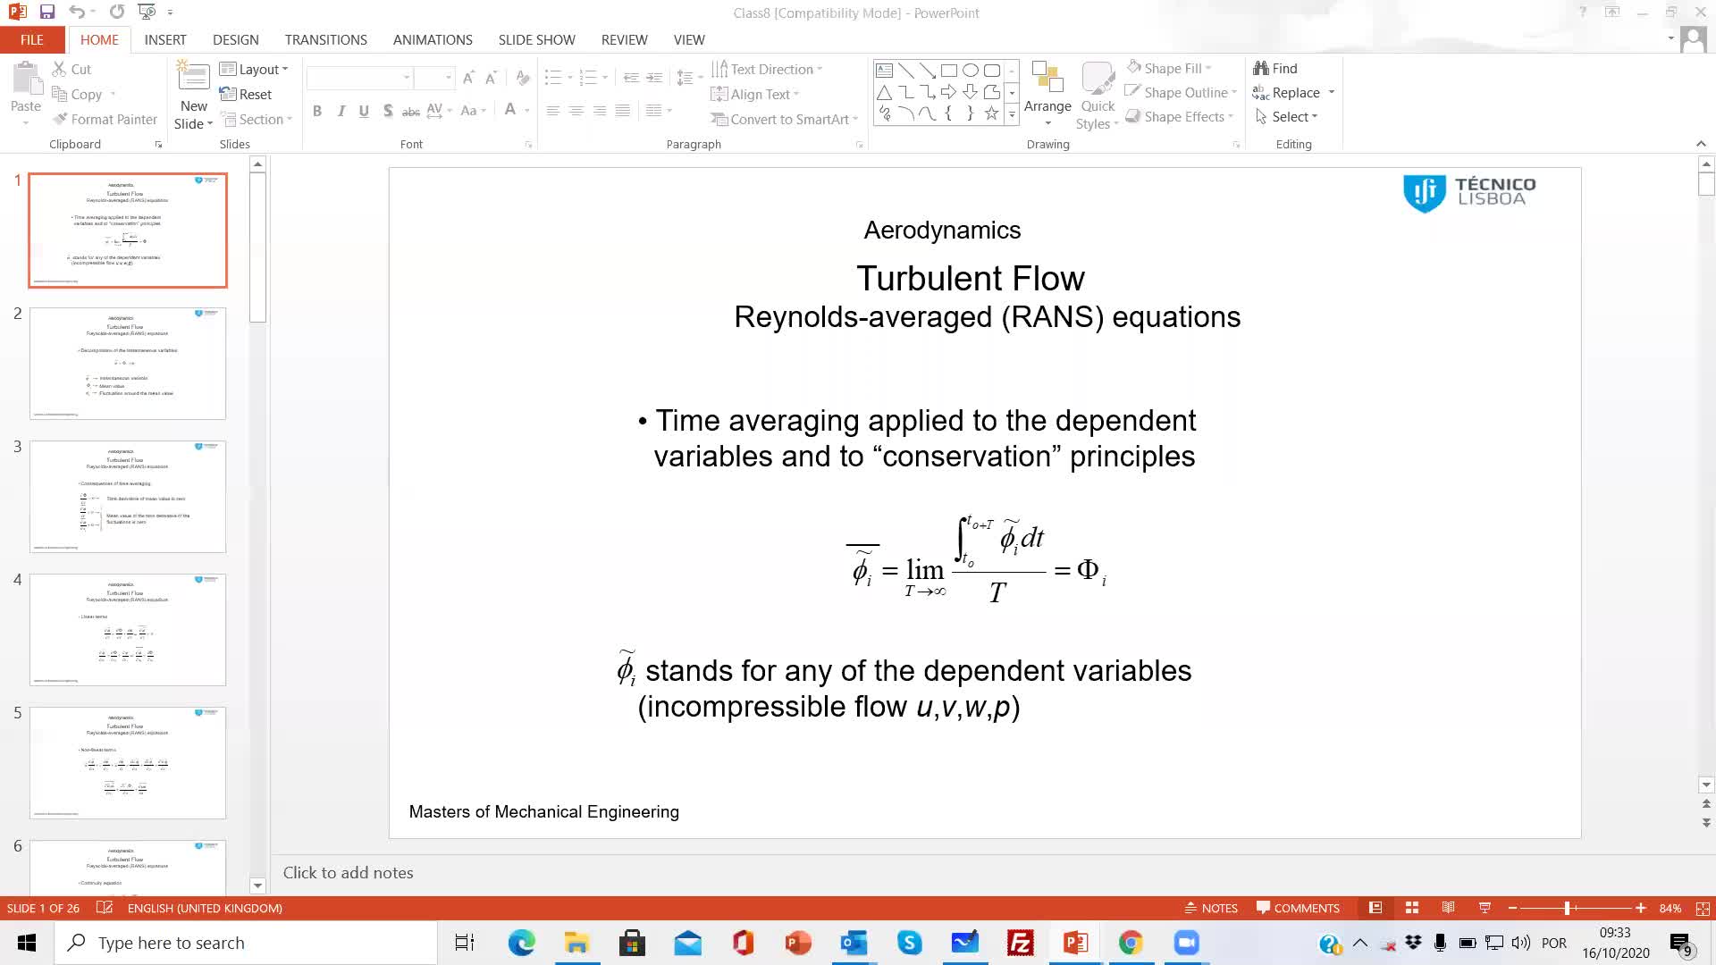
Task: Click the Find binoculars icon
Action: click(1261, 68)
